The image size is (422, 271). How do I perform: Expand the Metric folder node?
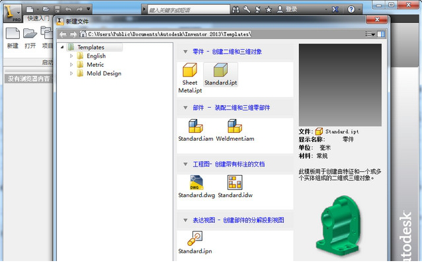click(x=71, y=65)
